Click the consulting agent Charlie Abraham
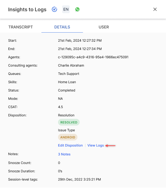Viewport: 166px width, 188px height. (x=71, y=65)
